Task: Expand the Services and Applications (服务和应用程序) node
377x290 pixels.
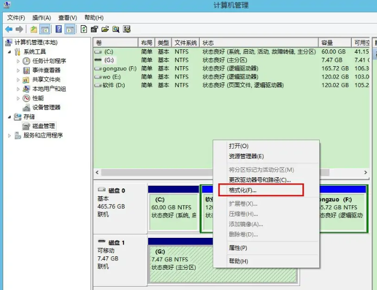Action: coord(9,135)
